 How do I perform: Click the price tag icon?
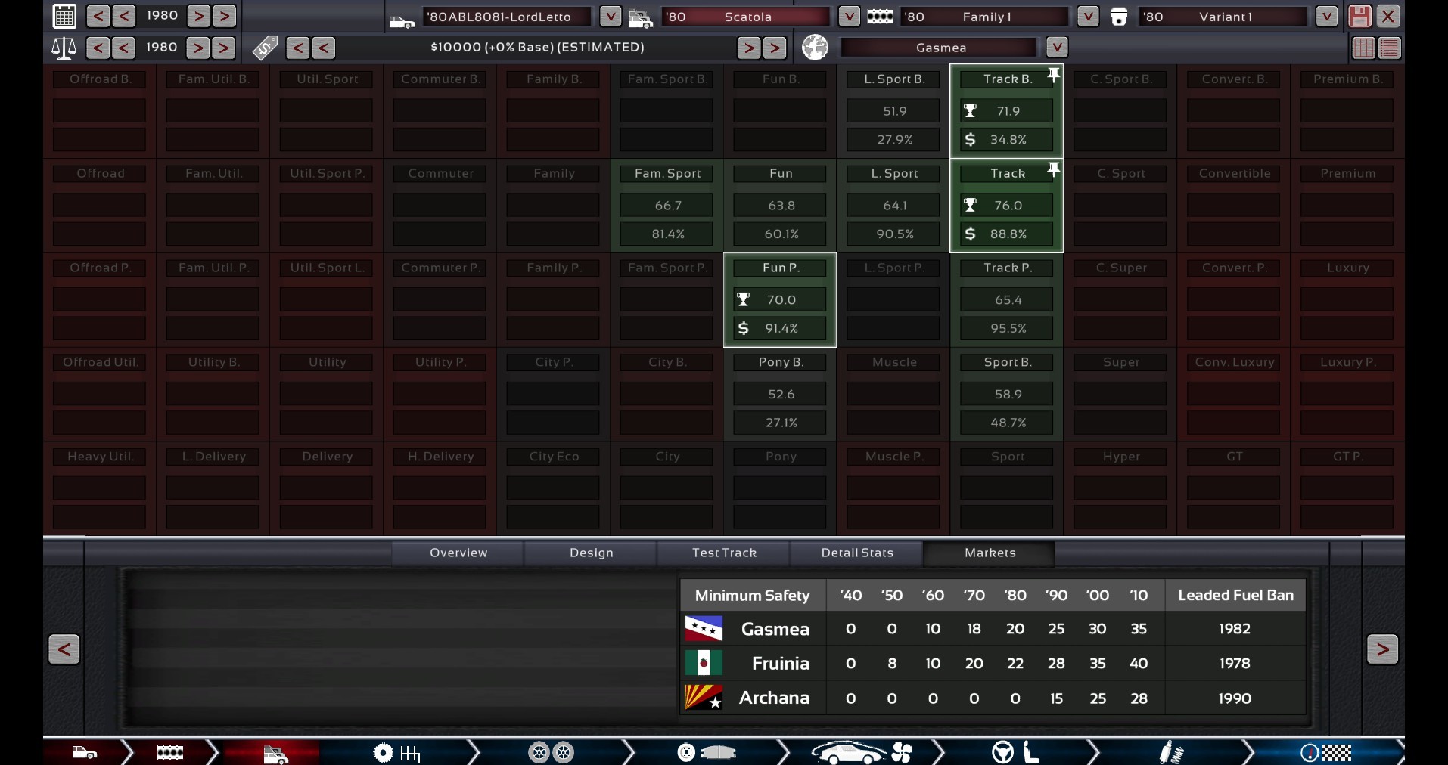tap(265, 48)
